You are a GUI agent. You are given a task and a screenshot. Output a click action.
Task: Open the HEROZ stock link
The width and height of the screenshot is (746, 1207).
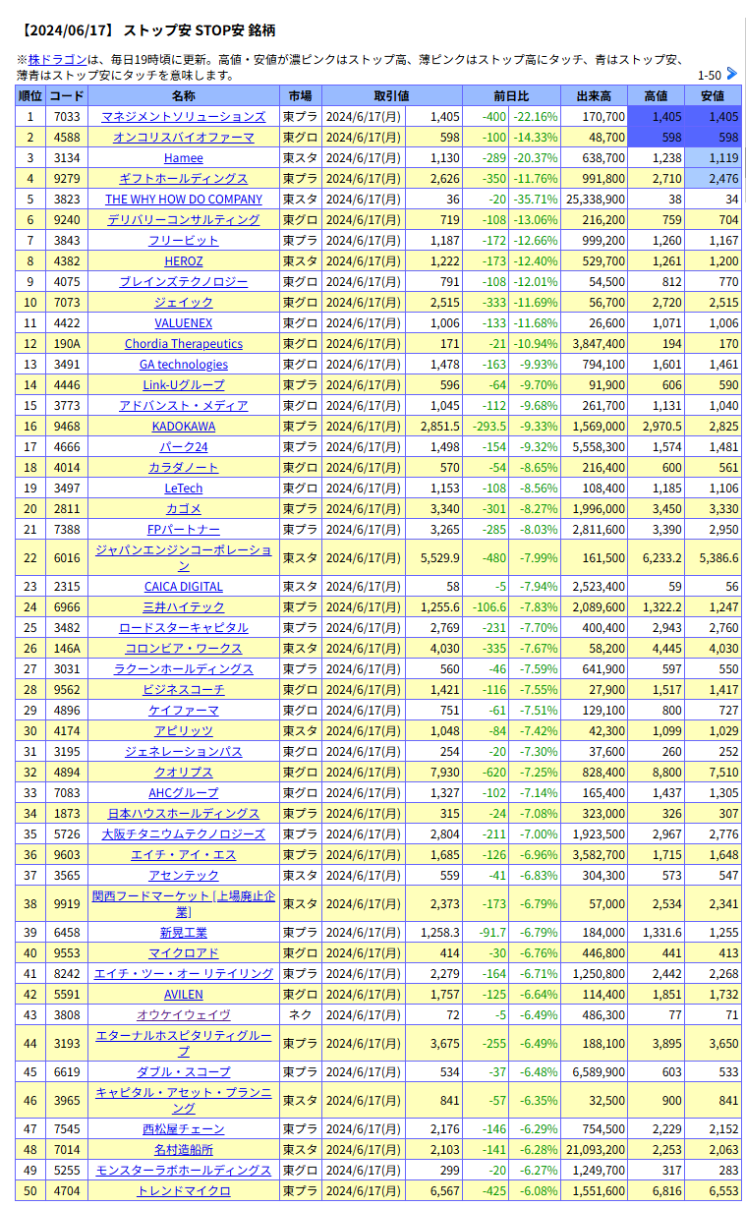coord(184,260)
